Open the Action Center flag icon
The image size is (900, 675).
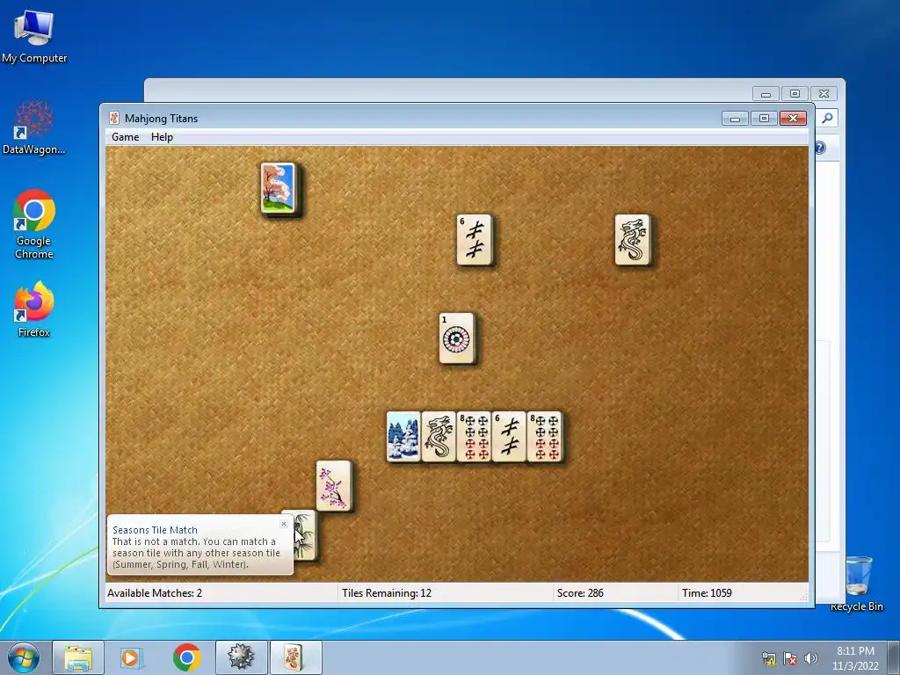click(790, 658)
